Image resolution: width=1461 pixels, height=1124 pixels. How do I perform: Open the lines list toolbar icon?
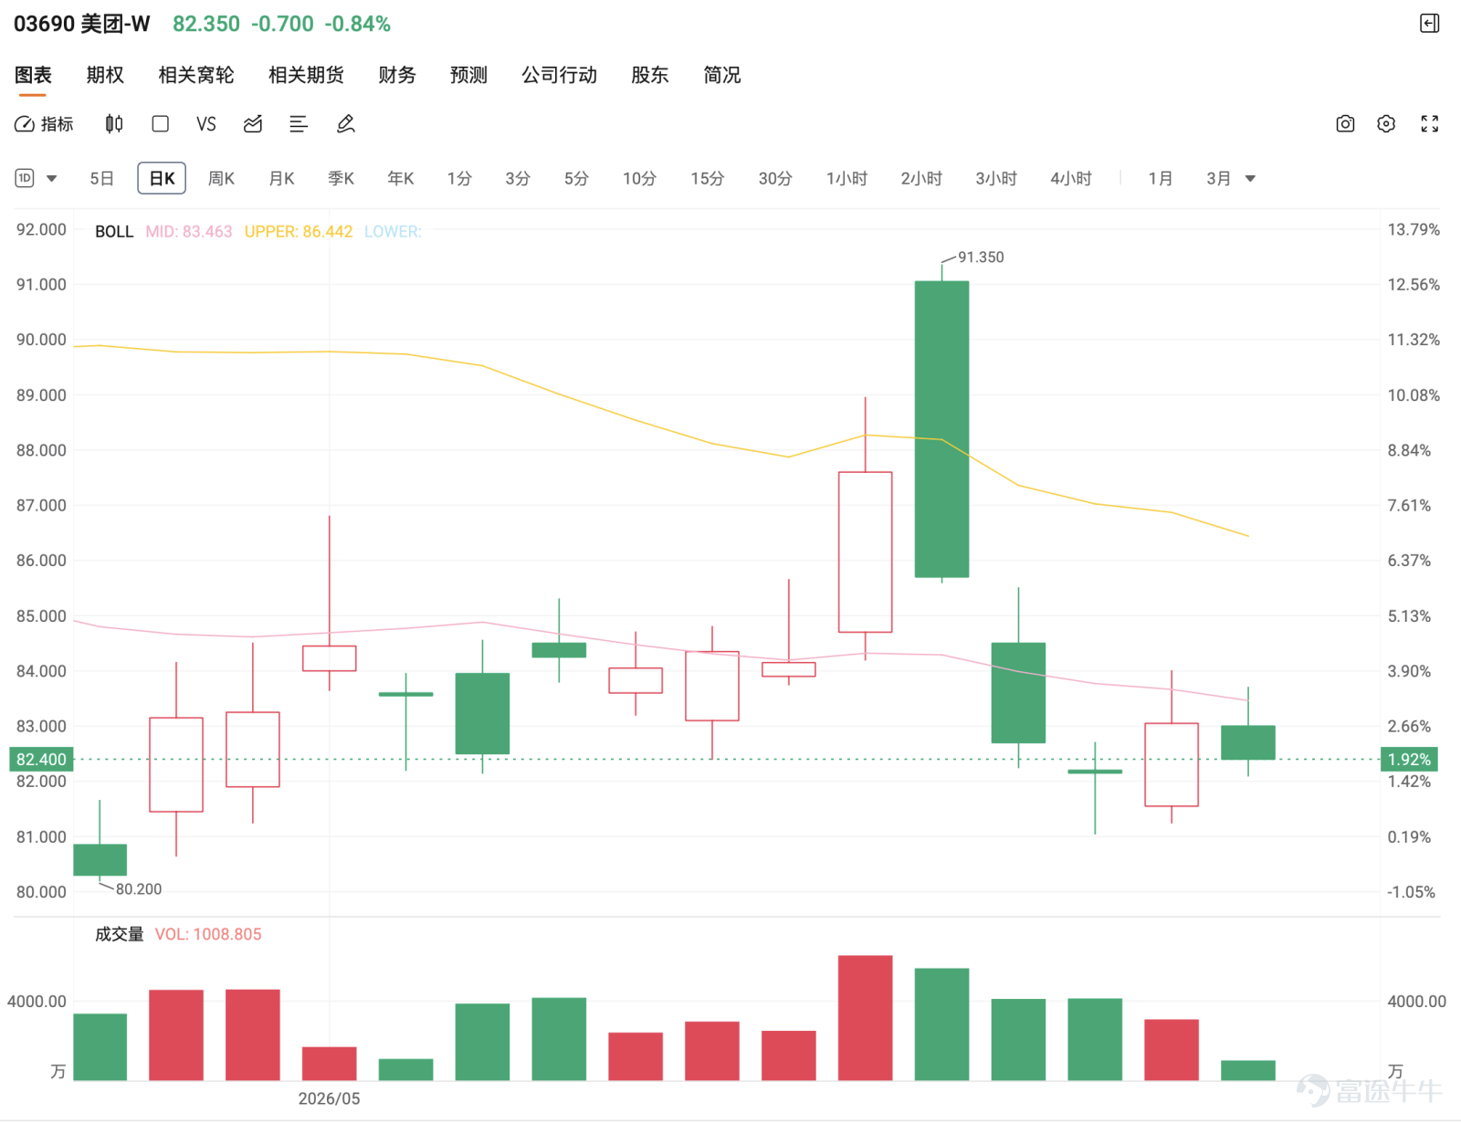point(299,124)
